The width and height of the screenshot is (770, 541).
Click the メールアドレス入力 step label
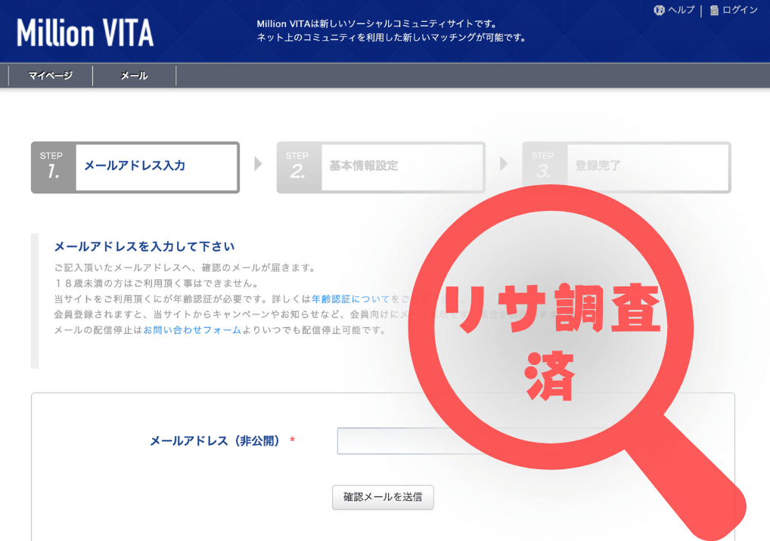135,165
